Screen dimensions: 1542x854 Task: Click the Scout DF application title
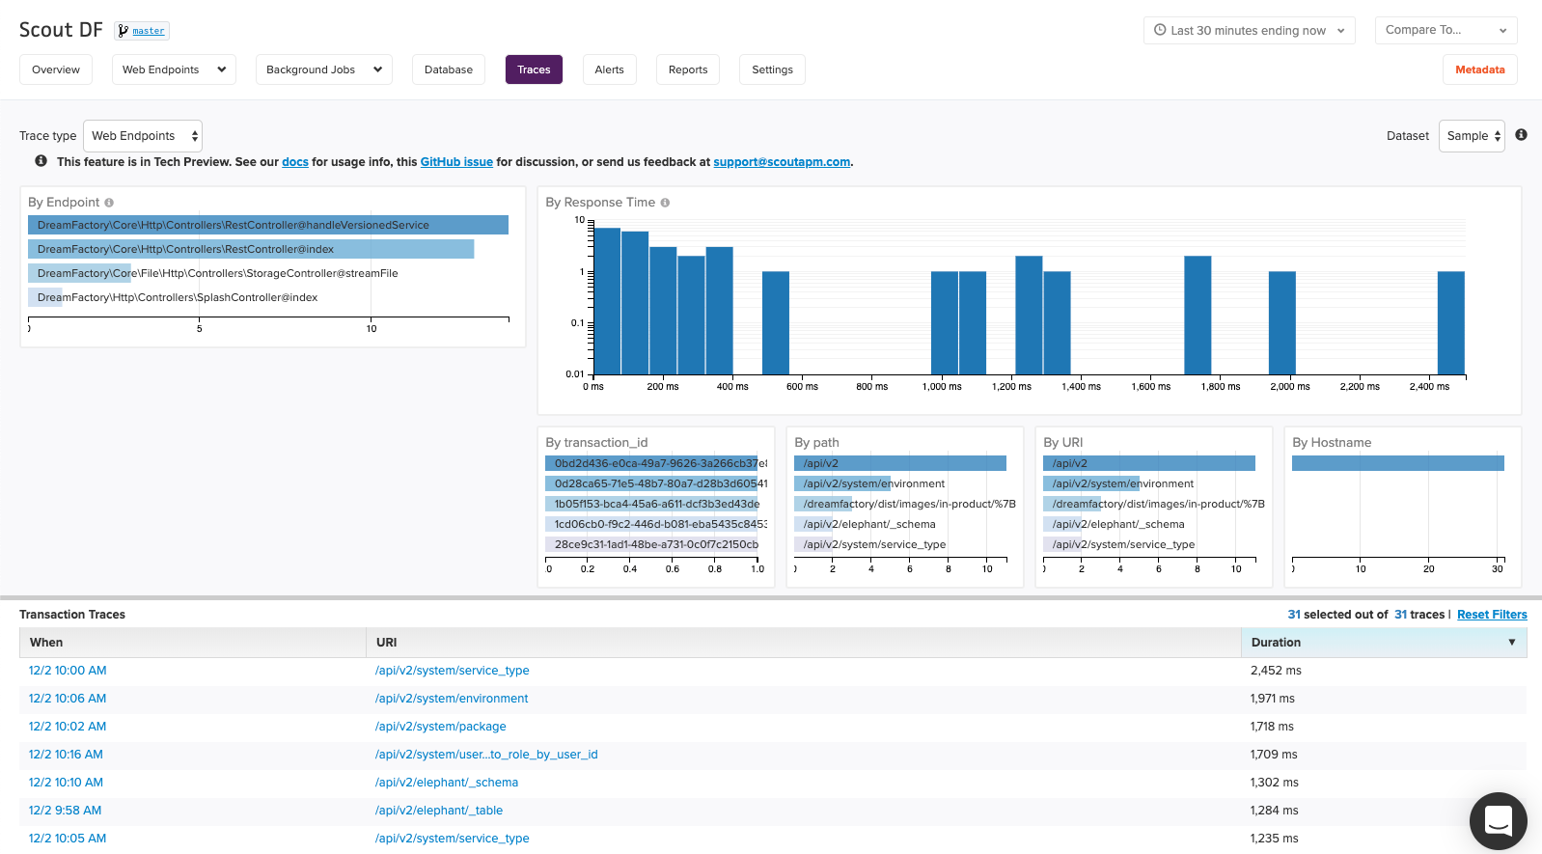[x=61, y=30]
